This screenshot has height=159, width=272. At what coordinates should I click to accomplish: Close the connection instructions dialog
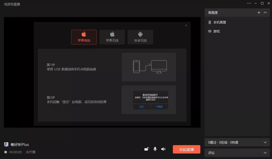(x=186, y=25)
